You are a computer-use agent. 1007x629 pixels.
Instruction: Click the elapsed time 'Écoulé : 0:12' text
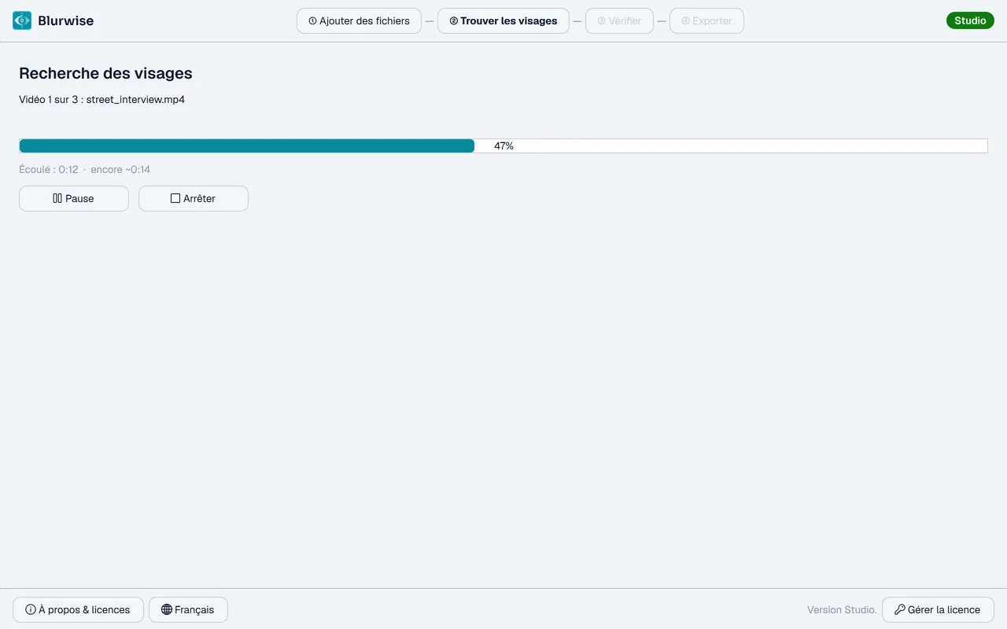[49, 169]
